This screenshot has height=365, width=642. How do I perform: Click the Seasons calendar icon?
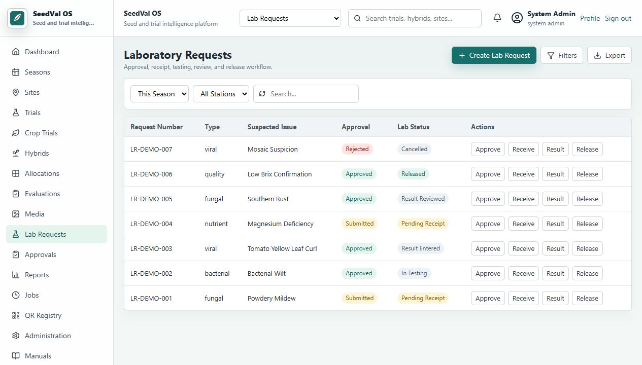click(x=16, y=72)
